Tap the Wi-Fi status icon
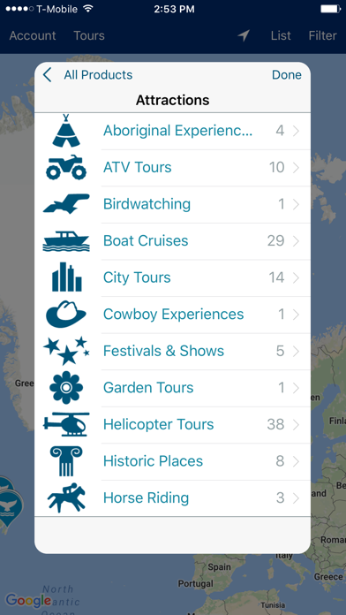The height and width of the screenshot is (615, 346). click(x=87, y=9)
